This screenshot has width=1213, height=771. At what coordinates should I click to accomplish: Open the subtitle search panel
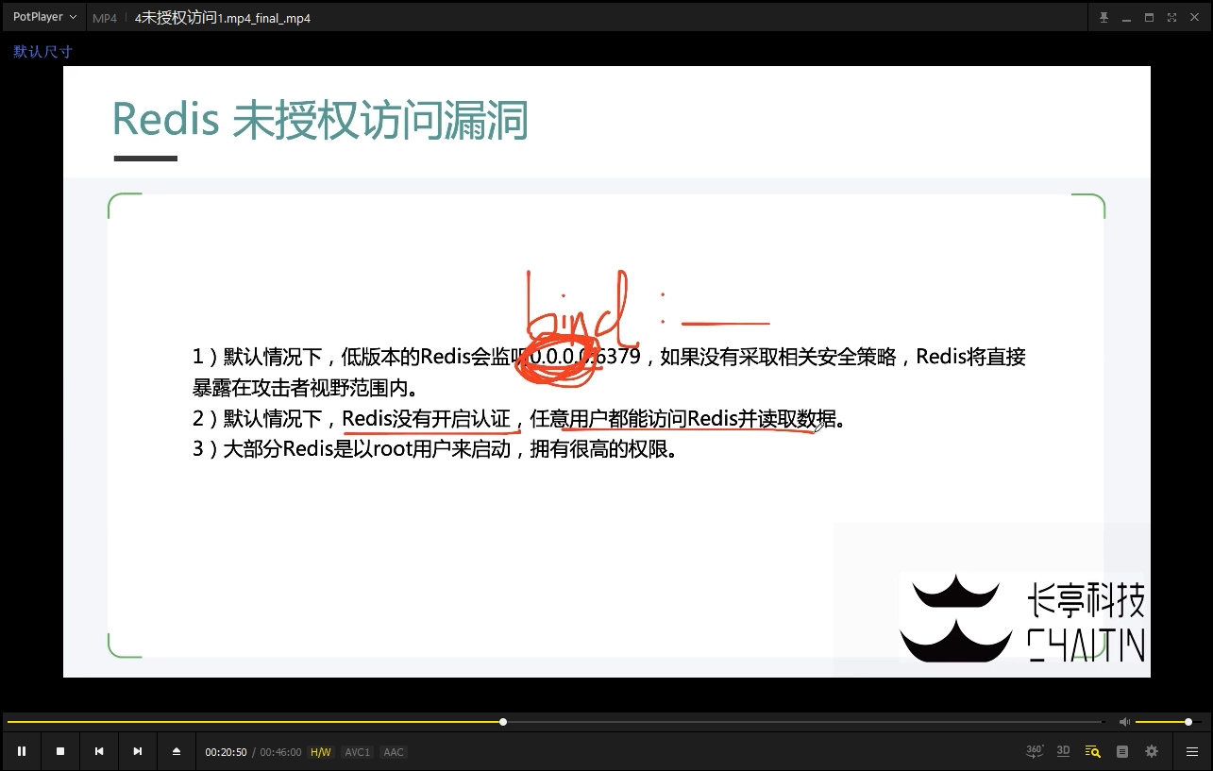(x=1091, y=750)
